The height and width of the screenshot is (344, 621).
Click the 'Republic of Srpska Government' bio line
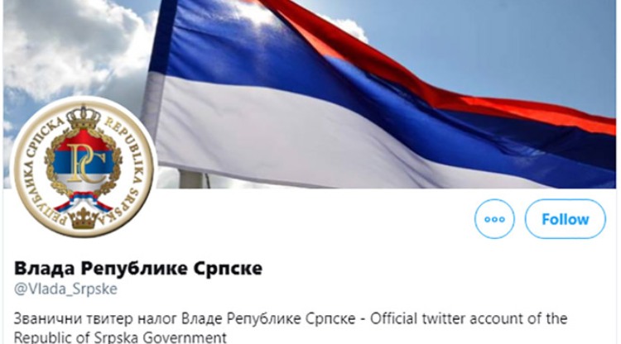[120, 337]
